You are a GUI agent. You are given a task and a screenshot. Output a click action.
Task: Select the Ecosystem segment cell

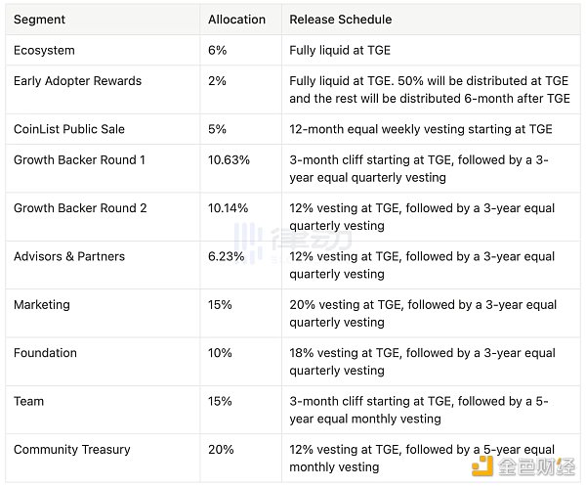click(x=44, y=51)
